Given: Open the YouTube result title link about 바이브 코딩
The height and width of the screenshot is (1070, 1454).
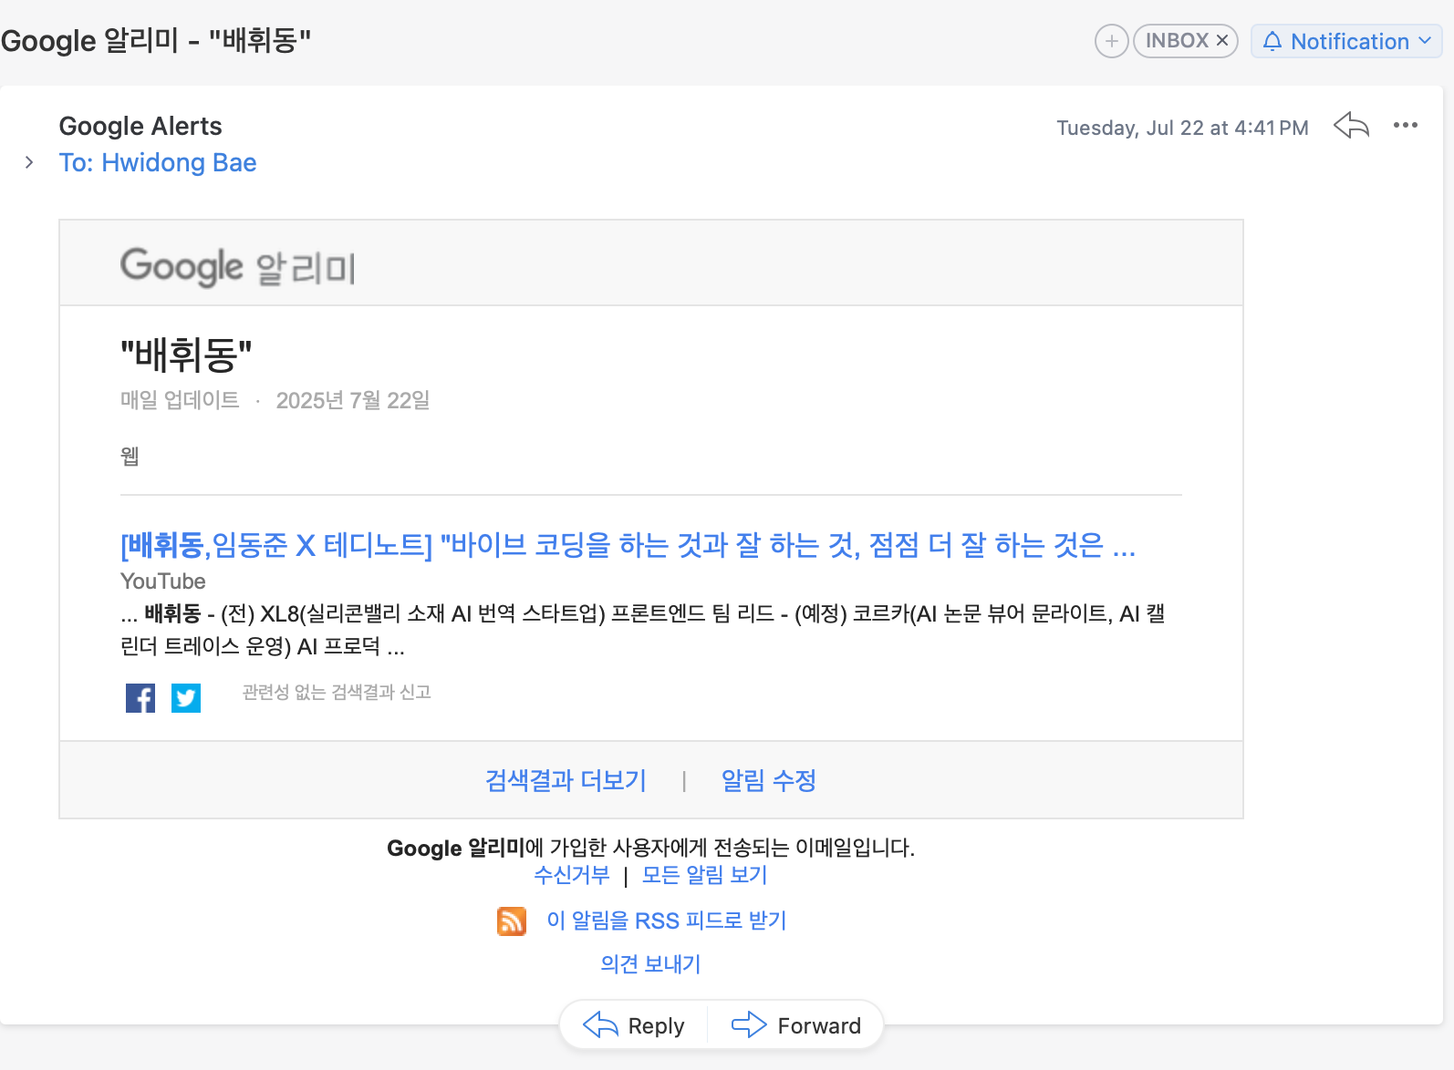Looking at the screenshot, I should [628, 545].
